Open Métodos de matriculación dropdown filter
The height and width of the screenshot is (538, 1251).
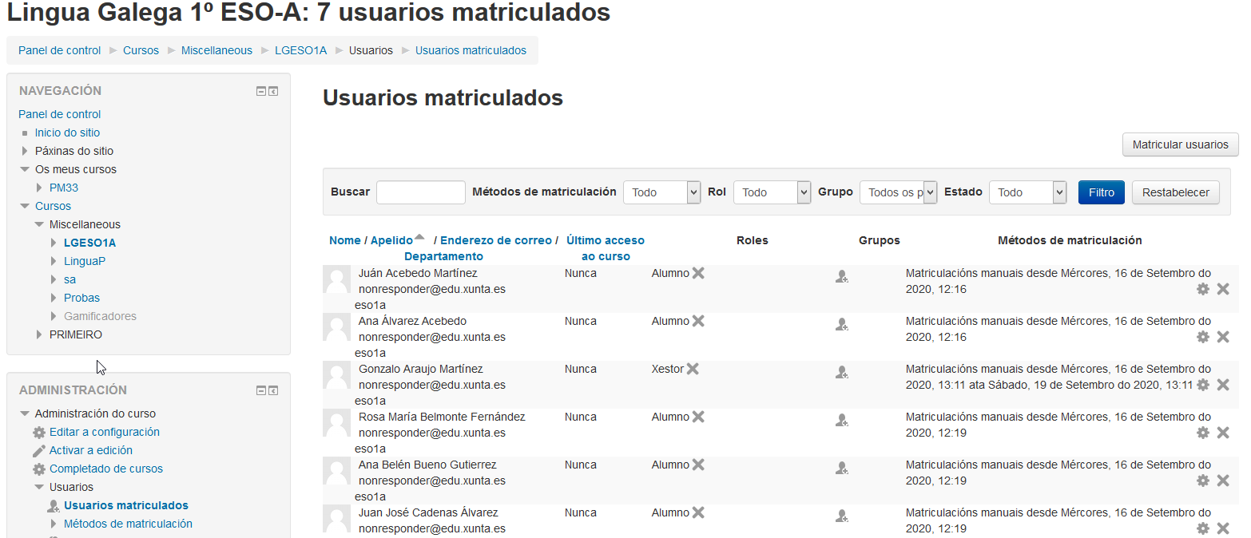coord(661,192)
